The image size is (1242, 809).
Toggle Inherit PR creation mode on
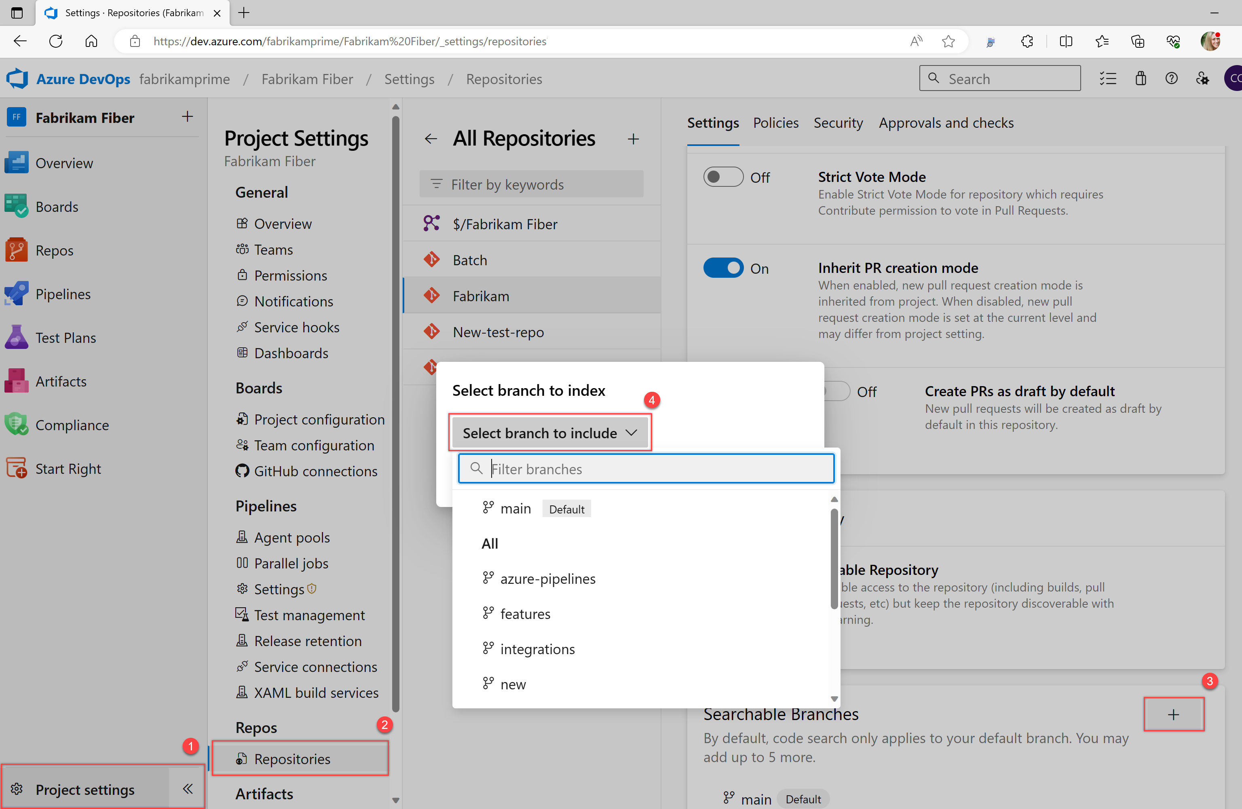point(724,268)
